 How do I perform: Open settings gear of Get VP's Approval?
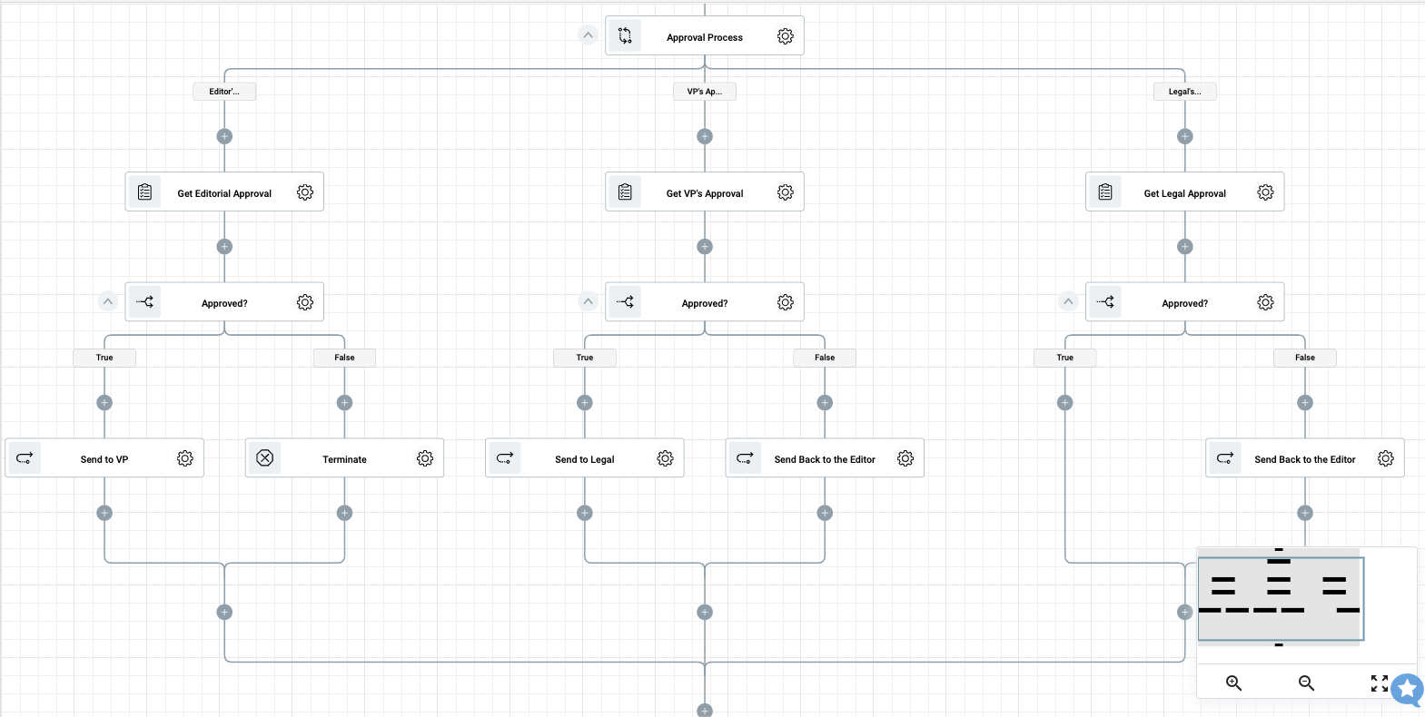click(x=786, y=192)
